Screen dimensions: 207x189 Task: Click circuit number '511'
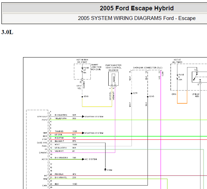[x=74, y=135]
